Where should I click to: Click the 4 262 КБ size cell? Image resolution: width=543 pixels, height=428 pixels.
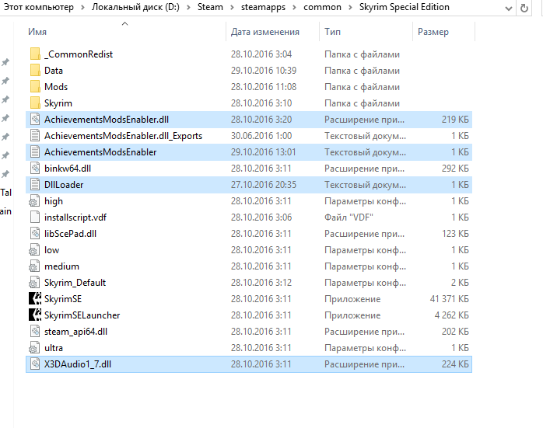[451, 315]
